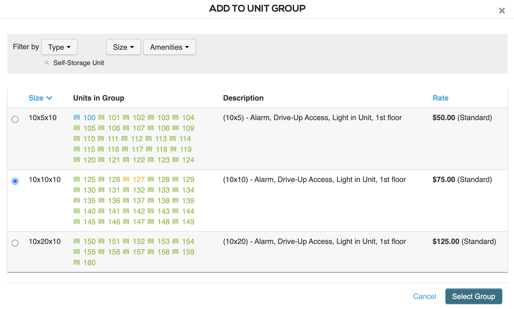Screen dimensions: 514x309
Task: Click the storage unit icon beside unit 100
Action: coord(77,117)
